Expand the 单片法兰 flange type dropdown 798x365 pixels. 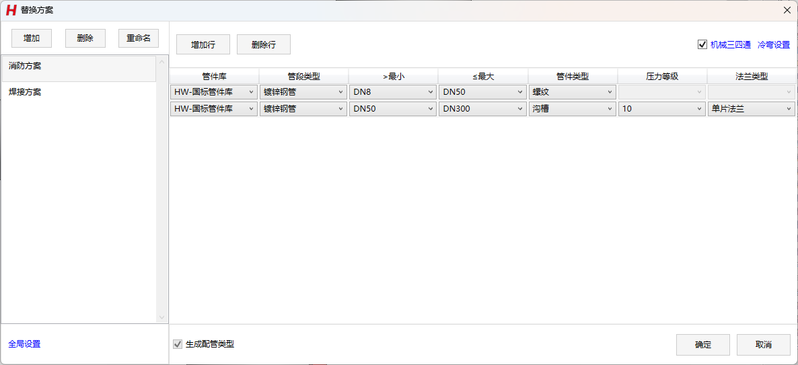click(x=751, y=108)
